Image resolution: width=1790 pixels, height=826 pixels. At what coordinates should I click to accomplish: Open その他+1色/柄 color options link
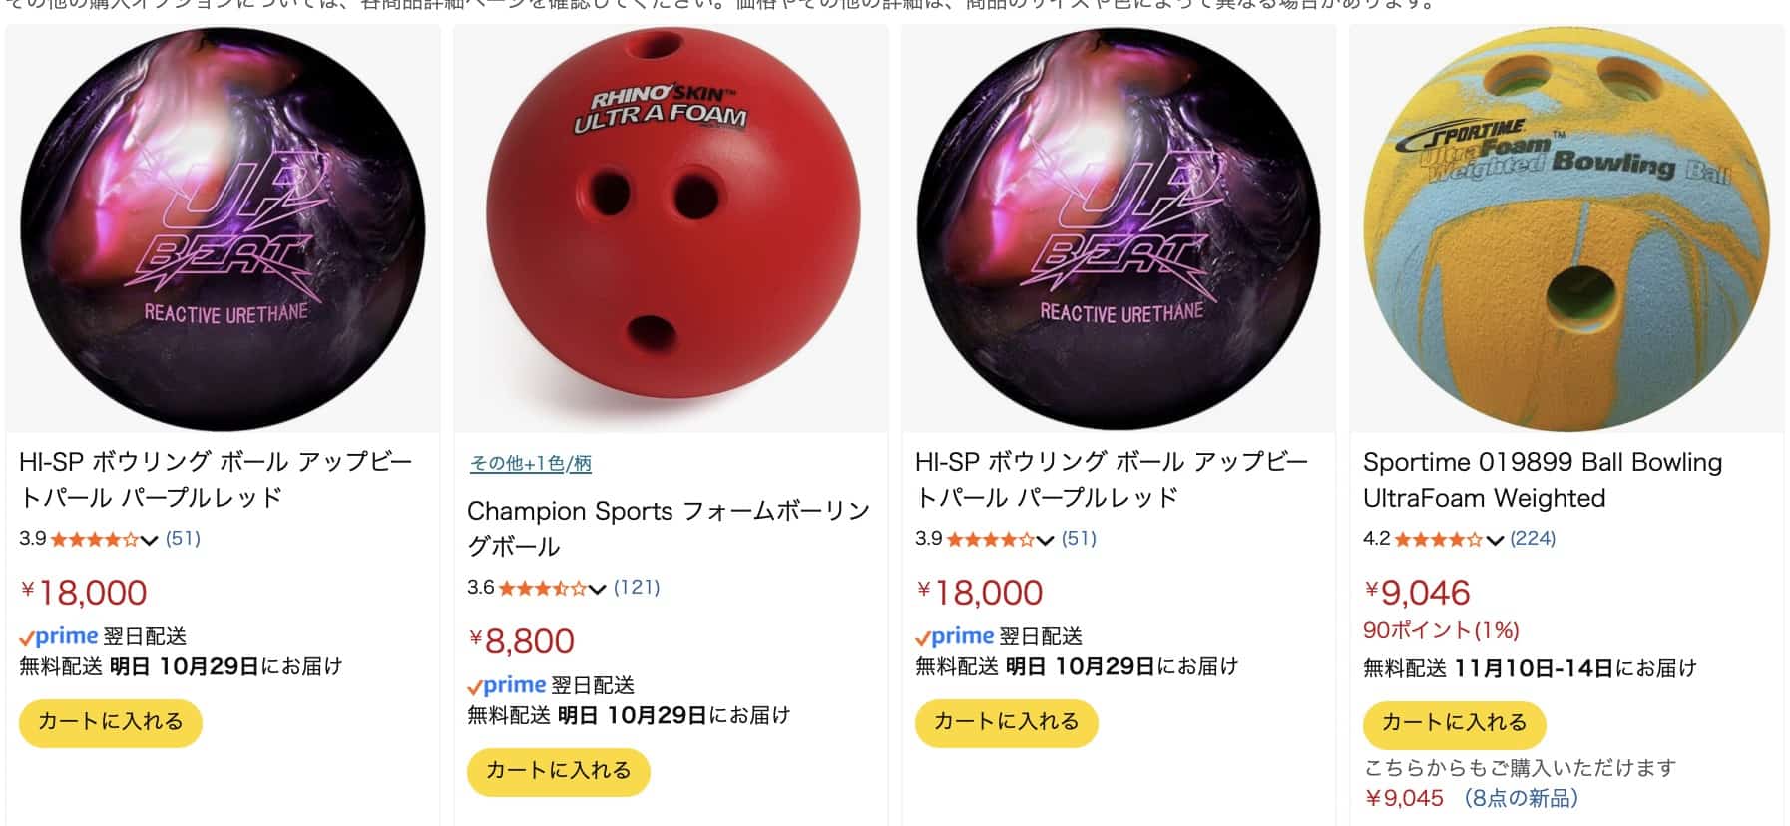tap(530, 464)
